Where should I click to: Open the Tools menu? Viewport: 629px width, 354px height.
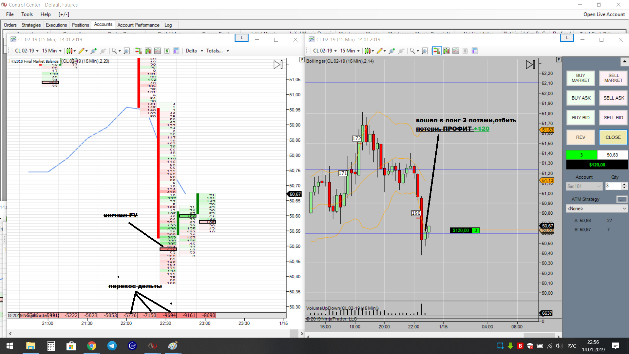[x=27, y=14]
